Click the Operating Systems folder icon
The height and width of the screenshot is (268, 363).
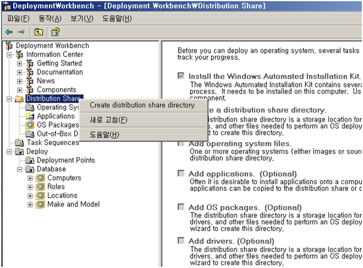[x=30, y=107]
